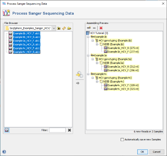The height and width of the screenshot is (156, 167).
Task: Collapse NS5B (Example3a) node
Action: (97, 63)
